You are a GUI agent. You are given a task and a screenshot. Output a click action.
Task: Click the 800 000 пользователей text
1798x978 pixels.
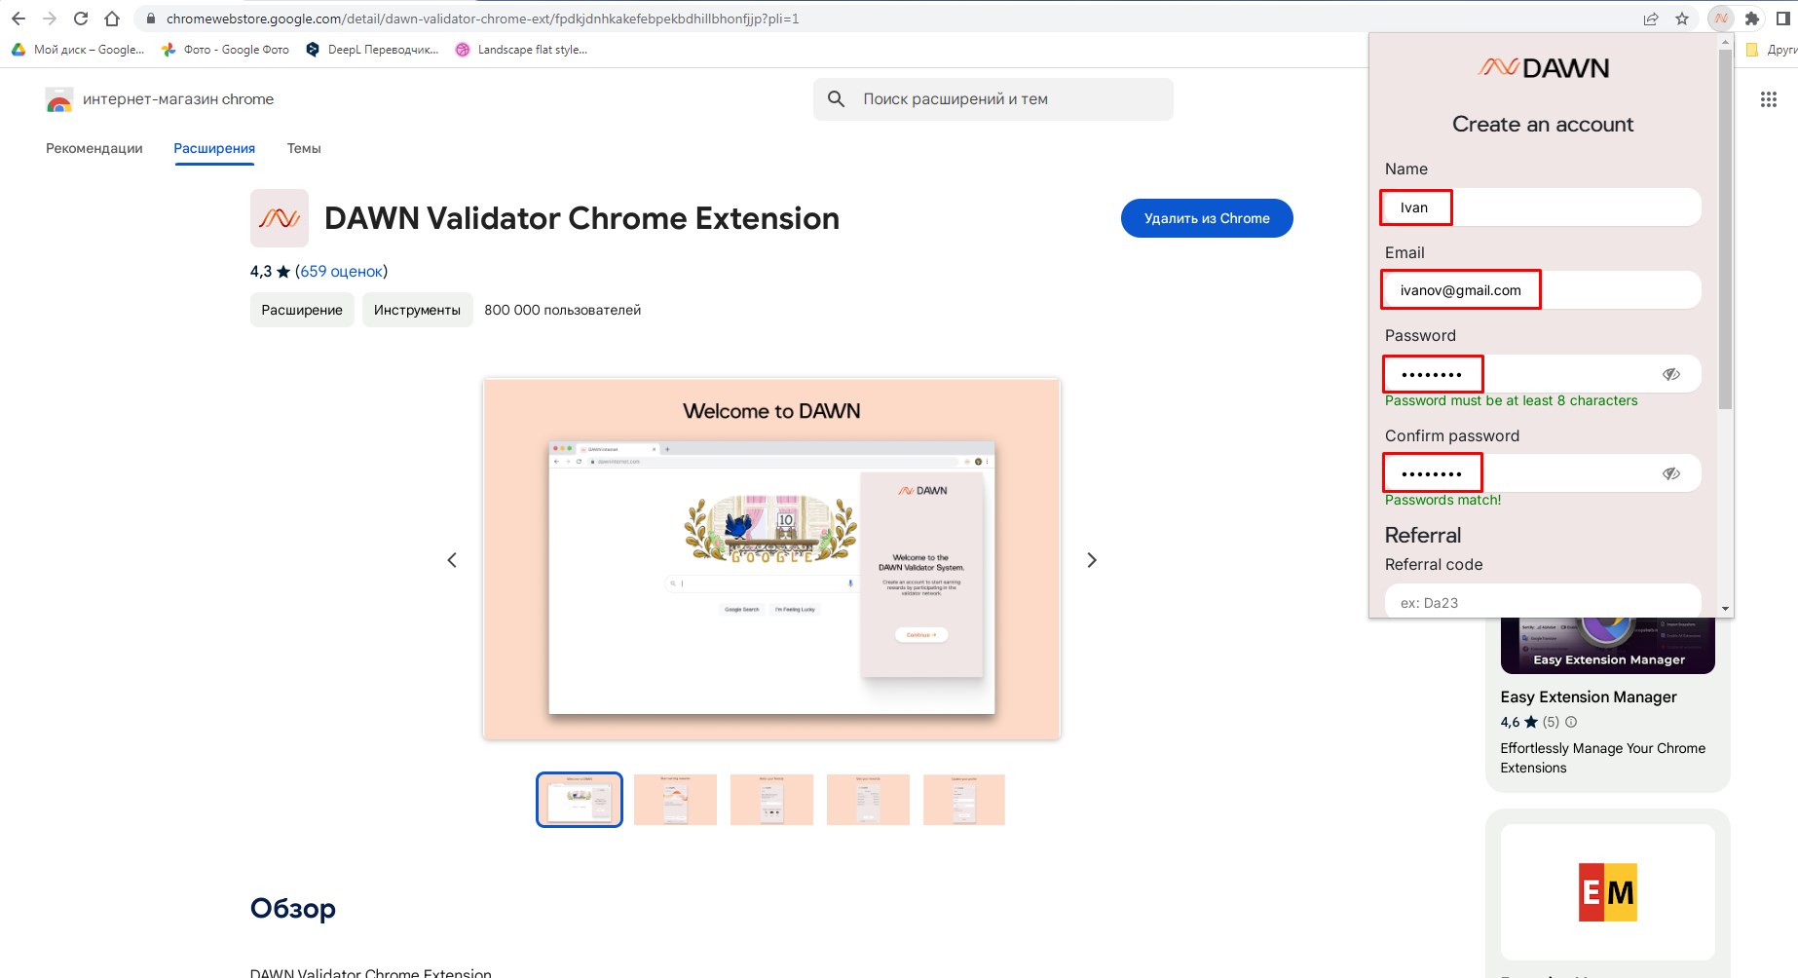pos(563,310)
